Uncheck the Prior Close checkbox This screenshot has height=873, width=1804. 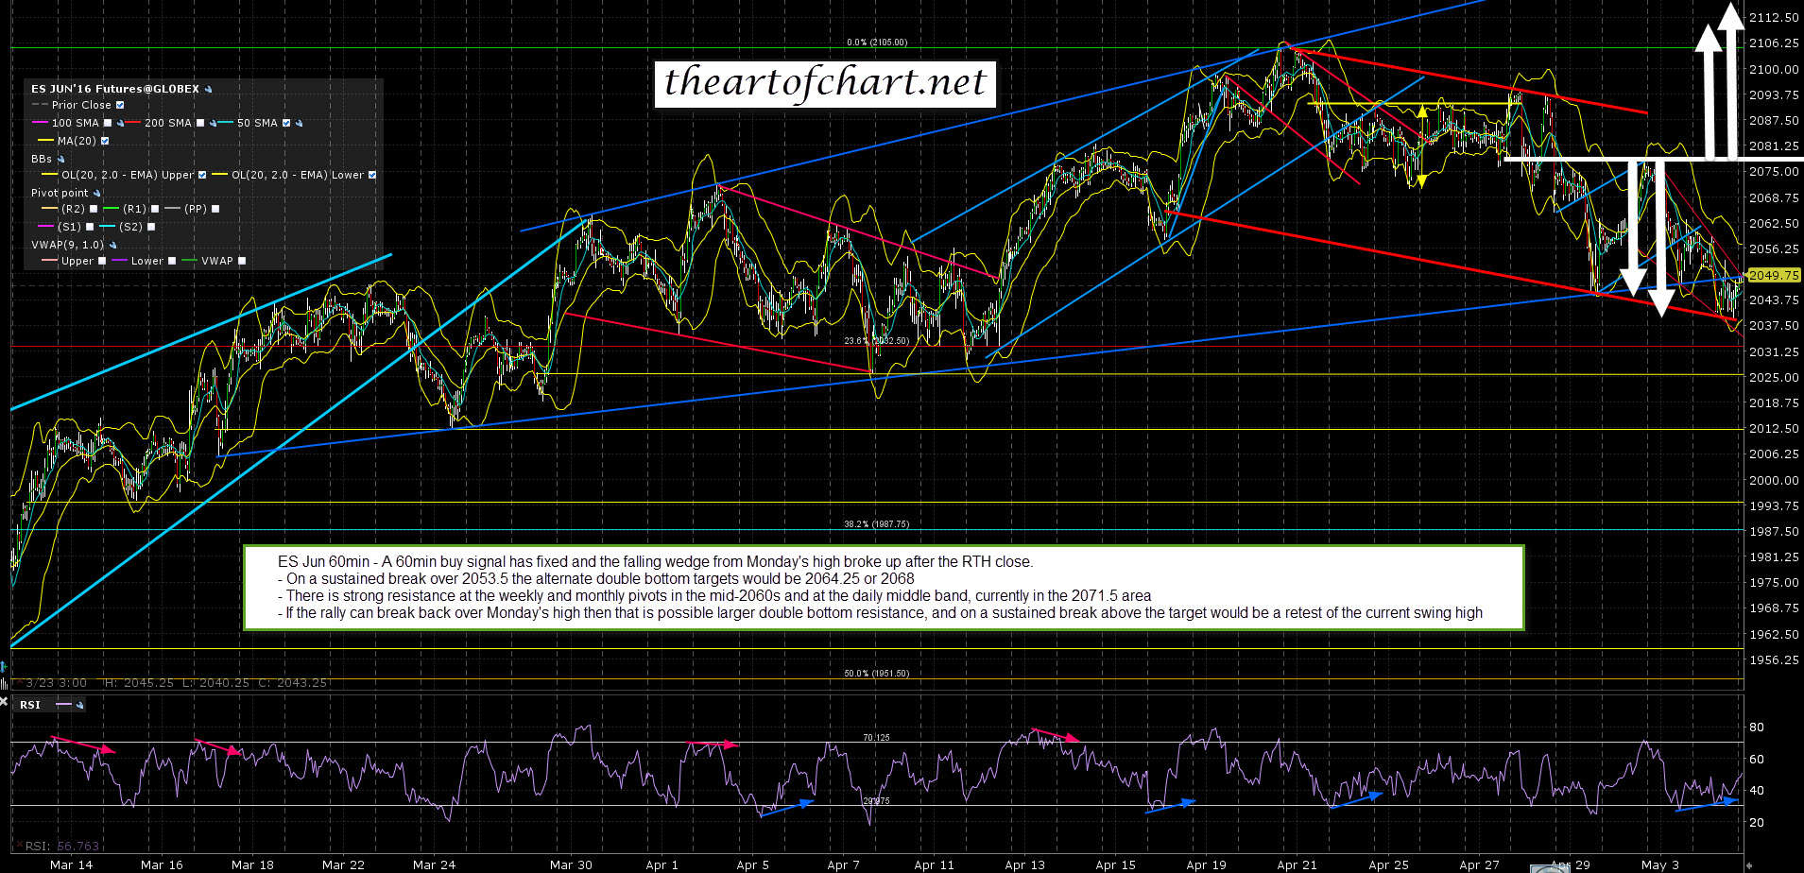tap(120, 105)
